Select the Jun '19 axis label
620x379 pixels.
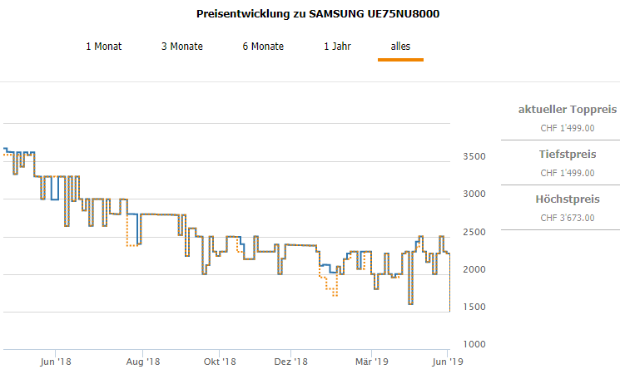coord(449,362)
